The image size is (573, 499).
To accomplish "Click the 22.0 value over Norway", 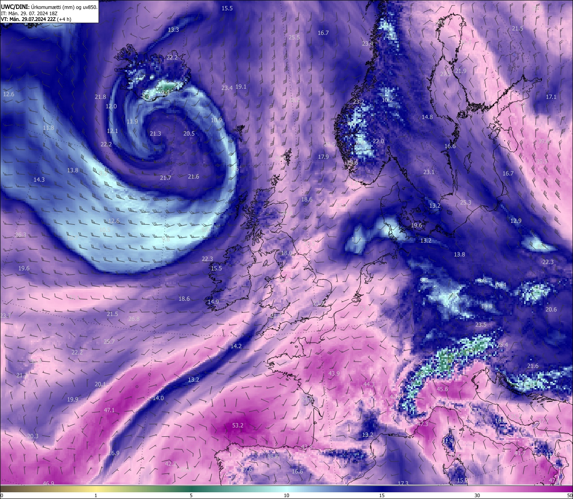I will pyautogui.click(x=378, y=141).
